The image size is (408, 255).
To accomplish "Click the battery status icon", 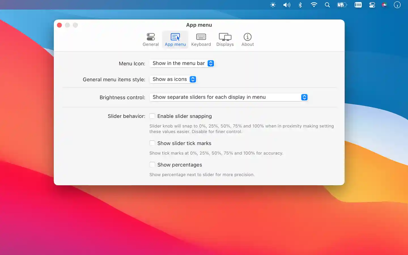I will click(x=342, y=5).
